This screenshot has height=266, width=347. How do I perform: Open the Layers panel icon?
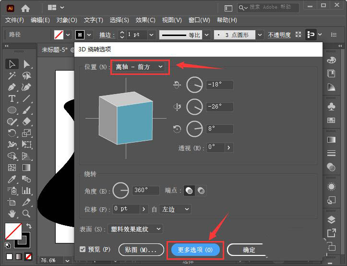[x=331, y=220]
